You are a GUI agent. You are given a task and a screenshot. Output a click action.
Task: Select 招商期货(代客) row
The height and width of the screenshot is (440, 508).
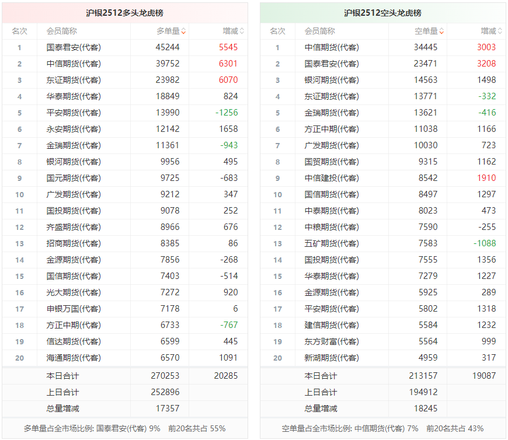click(125, 243)
